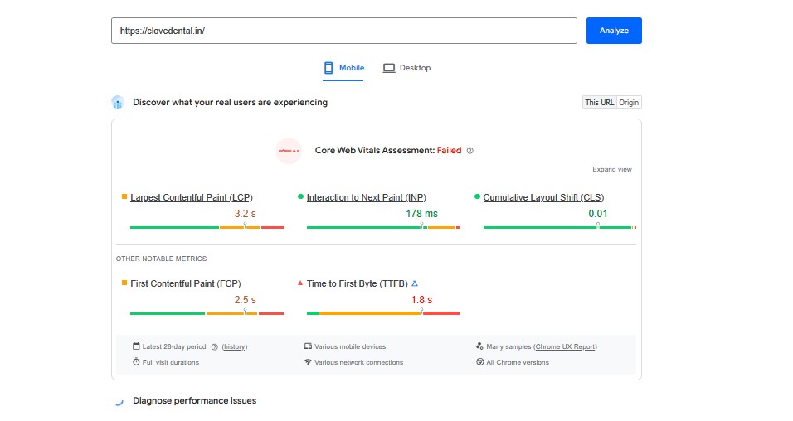Click Expand view
This screenshot has height=421, width=793.
[612, 169]
